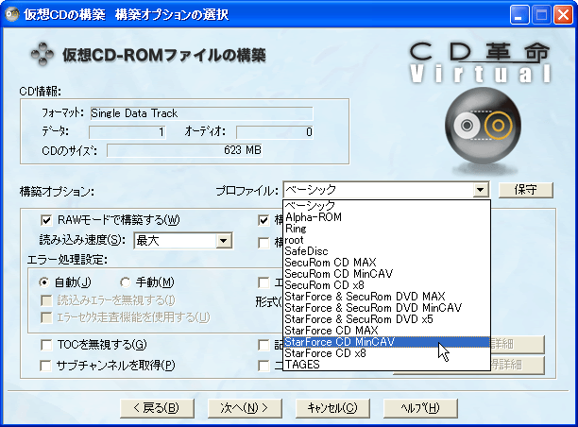Choose StarForce & SecuRom DVD MAX profile
Viewport: 578px width, 427px height.
(386, 297)
